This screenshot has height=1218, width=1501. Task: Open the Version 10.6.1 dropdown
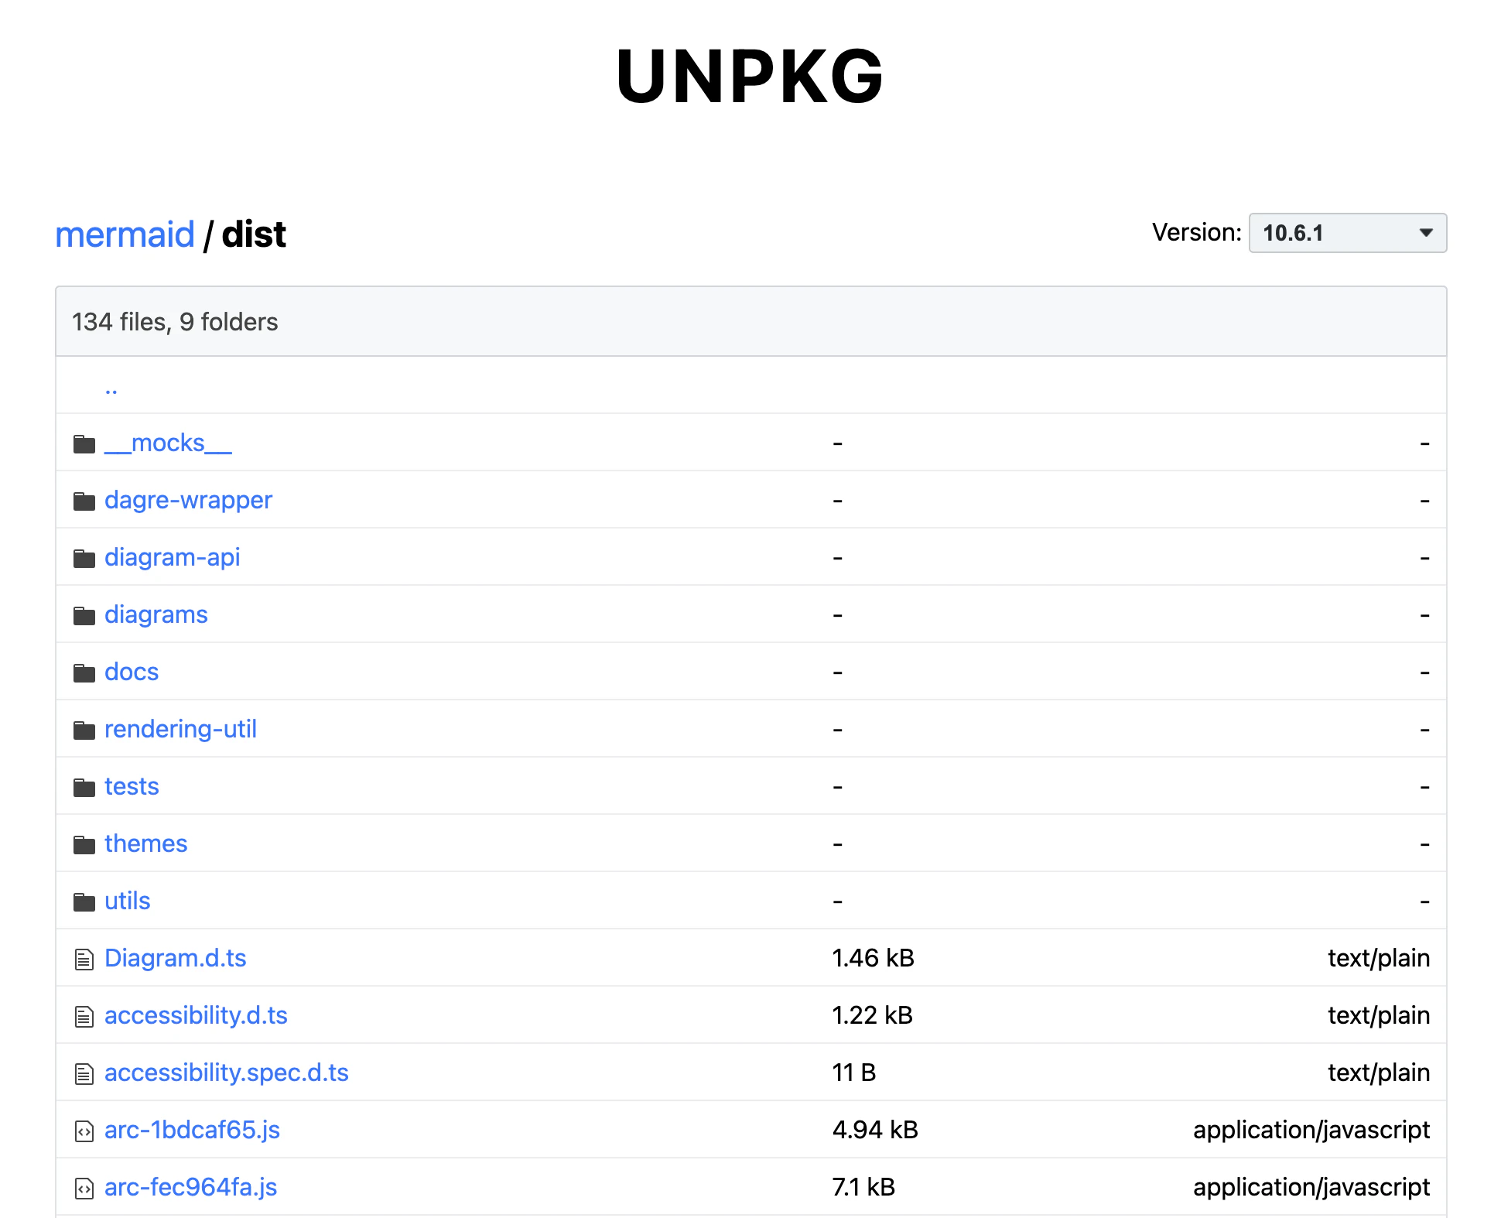click(x=1347, y=233)
